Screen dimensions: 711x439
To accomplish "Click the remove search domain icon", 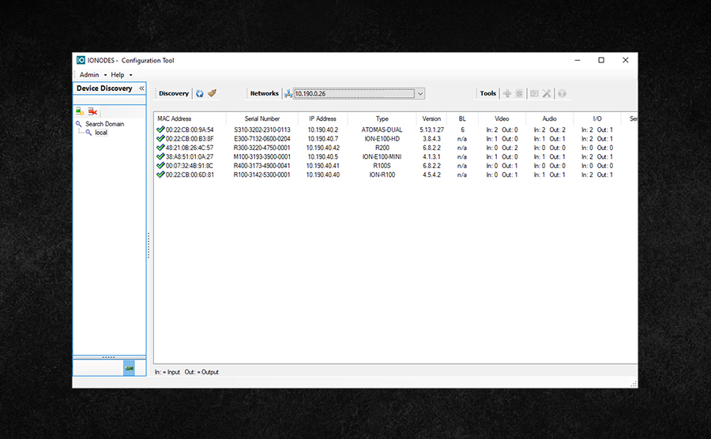I will [x=92, y=111].
